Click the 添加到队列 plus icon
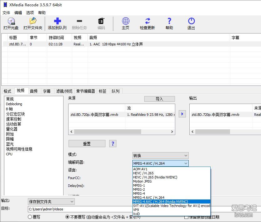Screen dimensions: 261x222 pyautogui.click(x=58, y=21)
